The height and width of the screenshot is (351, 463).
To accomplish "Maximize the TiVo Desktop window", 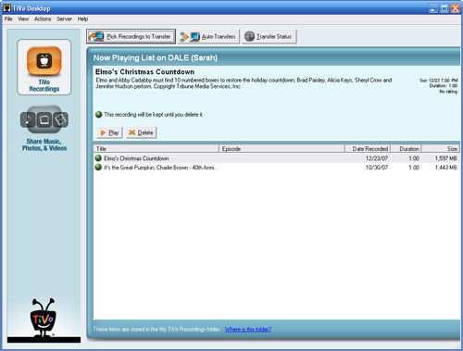I will point(444,8).
